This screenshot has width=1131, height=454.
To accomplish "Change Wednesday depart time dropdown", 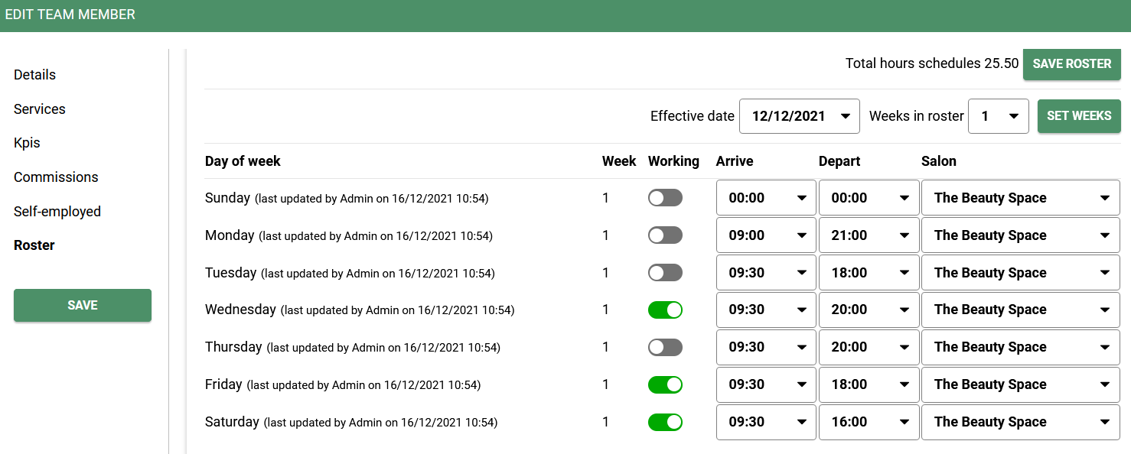I will pyautogui.click(x=869, y=310).
